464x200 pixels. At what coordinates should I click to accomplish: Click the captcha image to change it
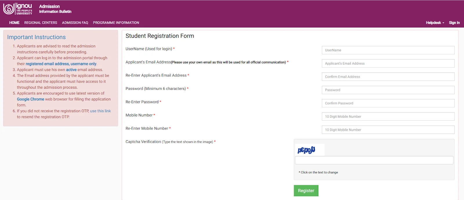[x=309, y=150]
